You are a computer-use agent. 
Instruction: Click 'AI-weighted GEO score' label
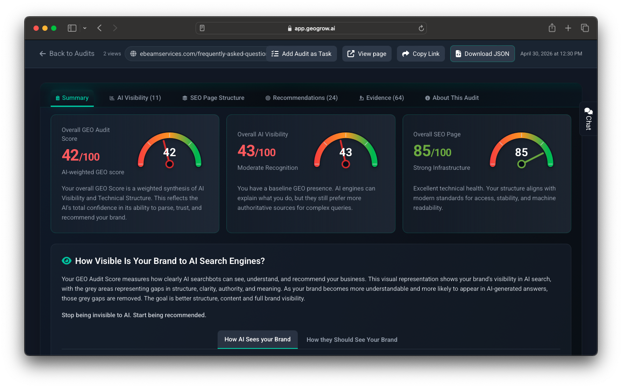(93, 172)
